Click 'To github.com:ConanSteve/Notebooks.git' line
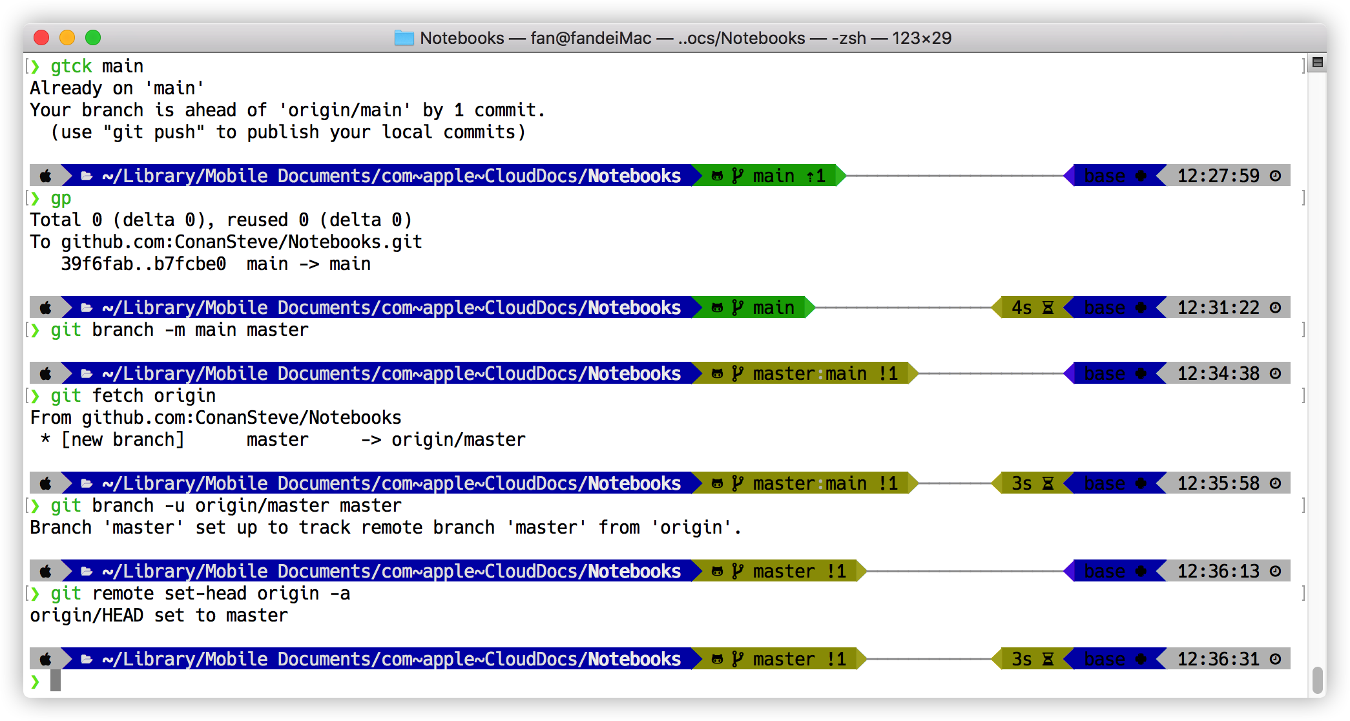 click(x=226, y=242)
